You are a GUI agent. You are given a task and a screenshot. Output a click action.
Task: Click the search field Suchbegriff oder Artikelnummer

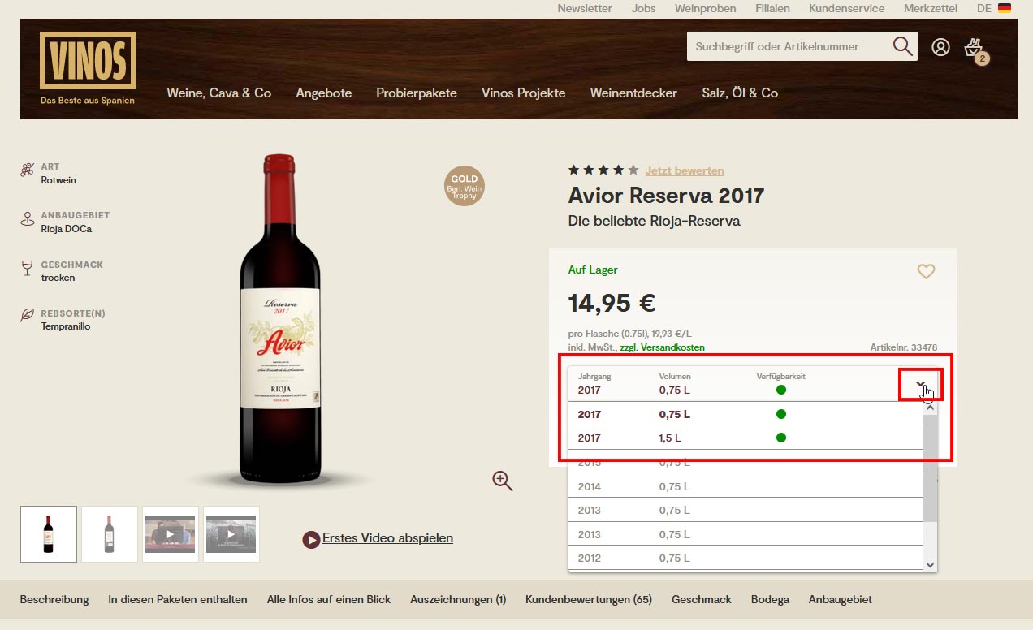(x=788, y=46)
